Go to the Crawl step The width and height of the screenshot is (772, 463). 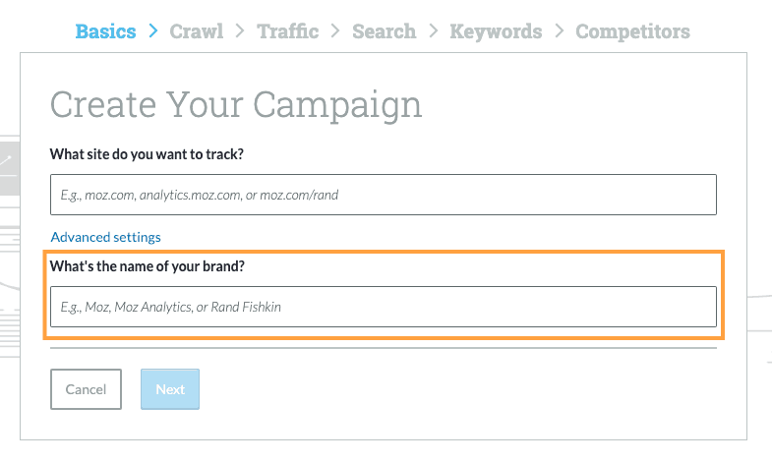[196, 31]
